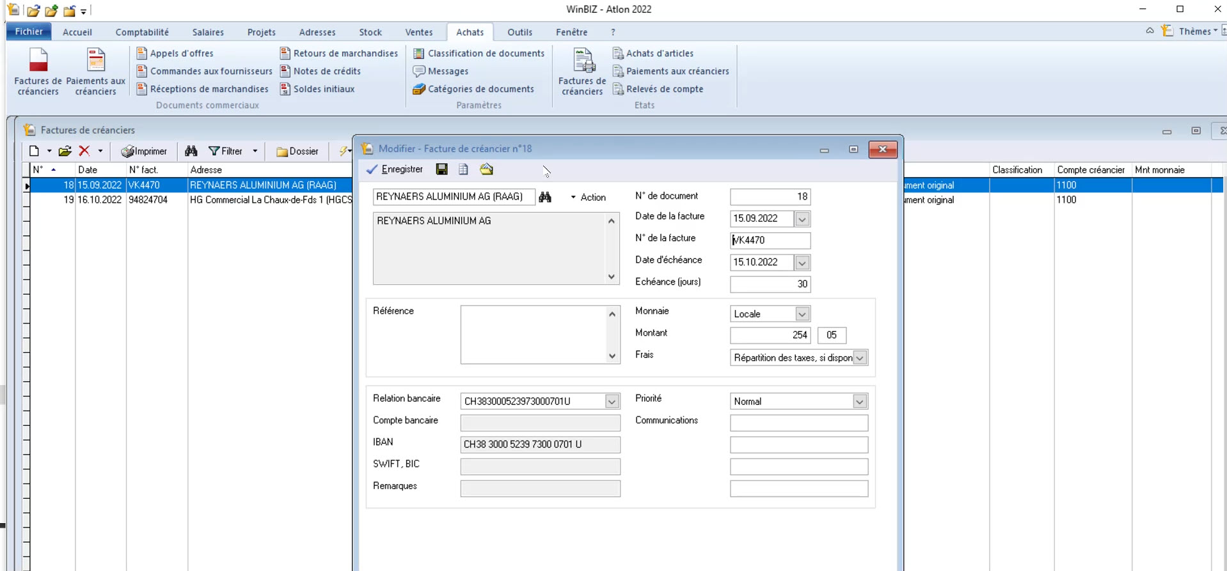
Task: Sort by the Compte créancier column header
Action: click(1091, 170)
